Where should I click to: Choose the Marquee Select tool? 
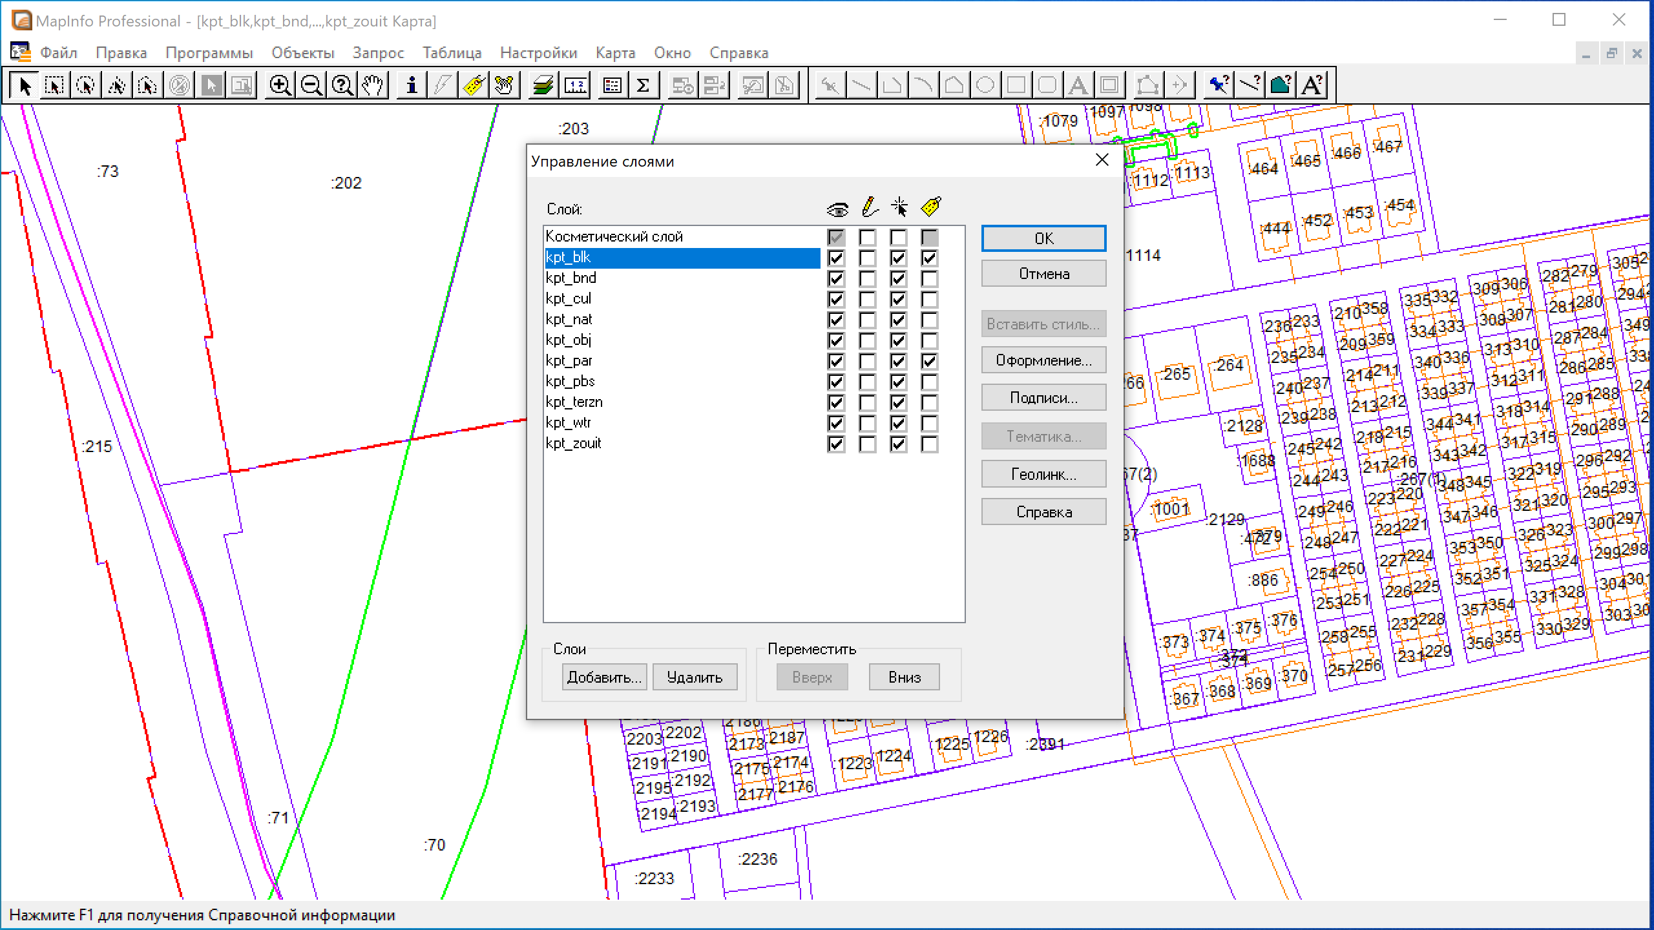pyautogui.click(x=55, y=85)
